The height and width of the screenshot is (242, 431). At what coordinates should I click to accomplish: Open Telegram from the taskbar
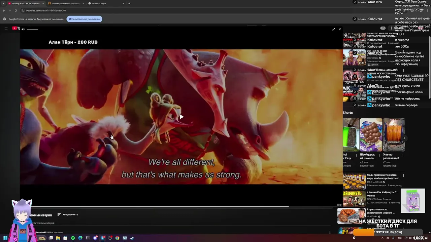(103, 238)
